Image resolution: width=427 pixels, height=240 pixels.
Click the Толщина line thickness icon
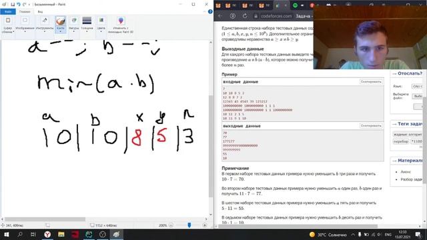pyautogui.click(x=87, y=21)
